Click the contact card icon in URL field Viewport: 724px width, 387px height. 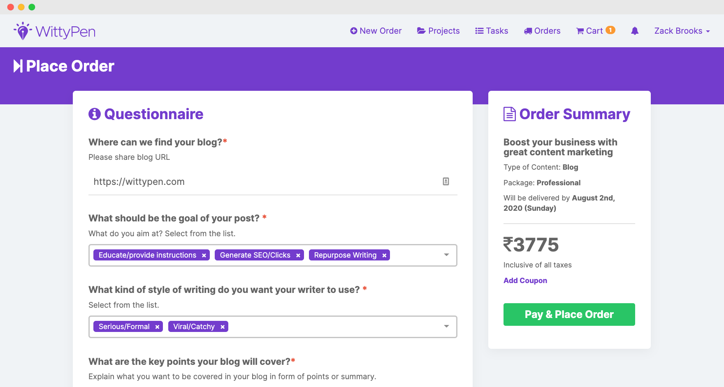(x=446, y=182)
